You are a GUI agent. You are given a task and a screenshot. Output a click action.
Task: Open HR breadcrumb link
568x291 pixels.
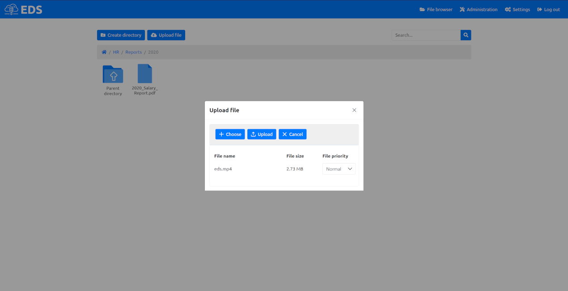click(116, 52)
